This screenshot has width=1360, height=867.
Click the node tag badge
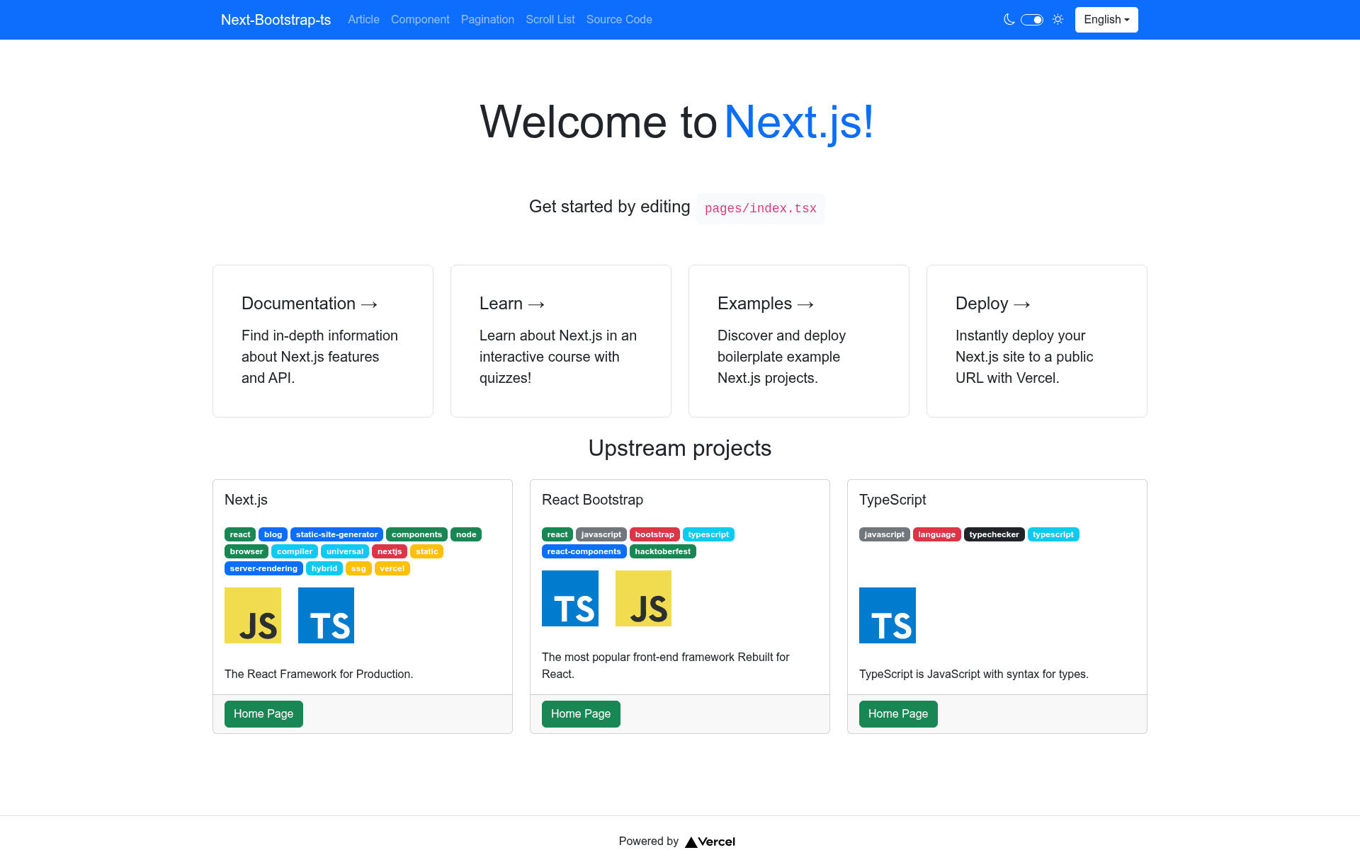click(466, 534)
